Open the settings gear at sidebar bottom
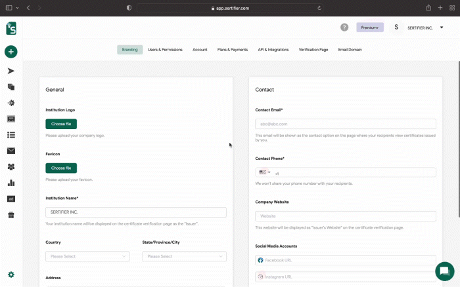Image resolution: width=460 pixels, height=287 pixels. 11,275
